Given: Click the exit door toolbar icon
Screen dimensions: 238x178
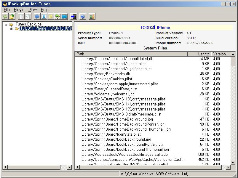Looking at the screenshot, I should pyautogui.click(x=92, y=17).
